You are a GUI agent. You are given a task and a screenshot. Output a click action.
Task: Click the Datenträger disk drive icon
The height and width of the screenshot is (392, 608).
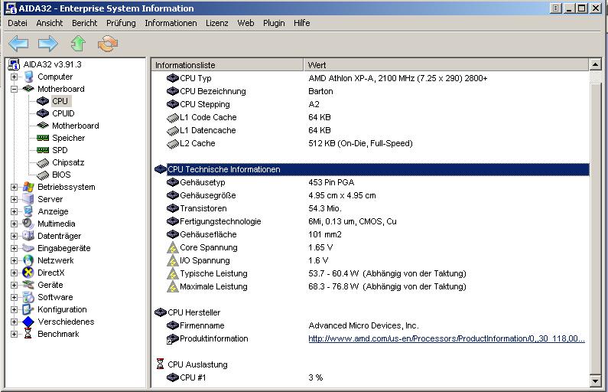[28, 236]
